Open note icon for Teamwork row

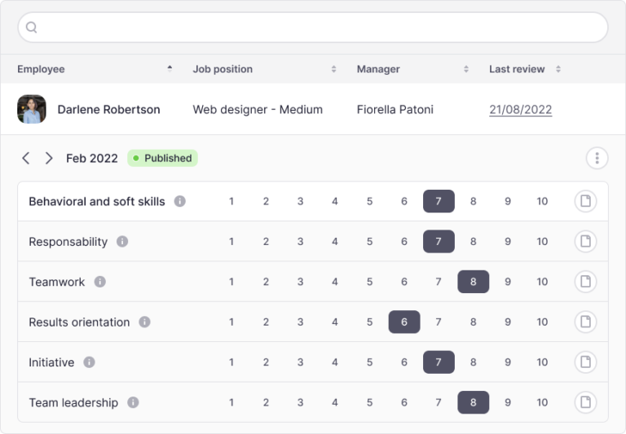point(585,282)
